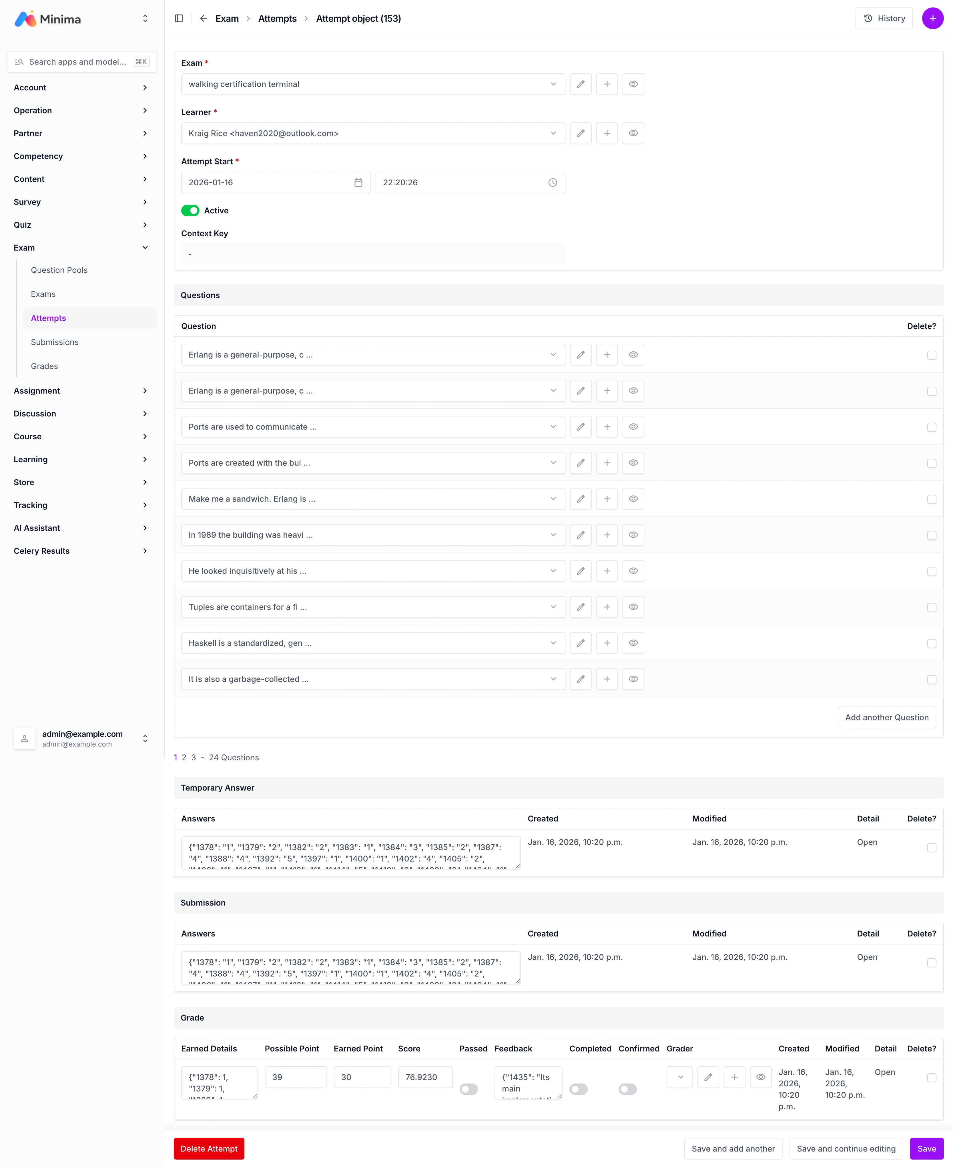Viewport: 953px width, 1167px height.
Task: Add a new Learner with plus icon
Action: coord(607,134)
